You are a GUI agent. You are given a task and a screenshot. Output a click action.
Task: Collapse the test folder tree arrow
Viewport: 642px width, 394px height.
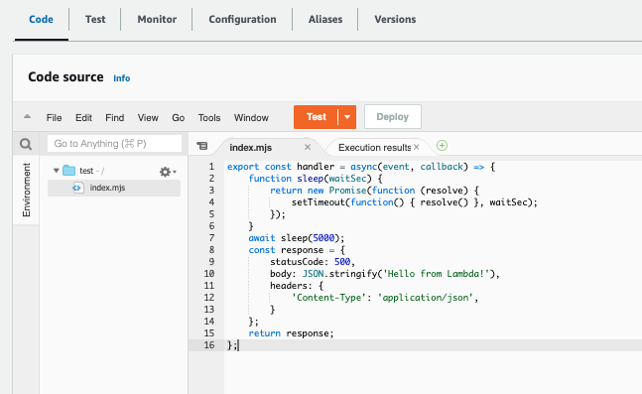[x=57, y=171]
